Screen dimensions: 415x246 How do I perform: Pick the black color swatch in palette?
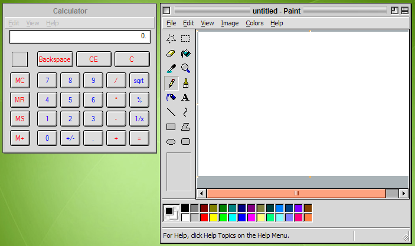(185, 208)
